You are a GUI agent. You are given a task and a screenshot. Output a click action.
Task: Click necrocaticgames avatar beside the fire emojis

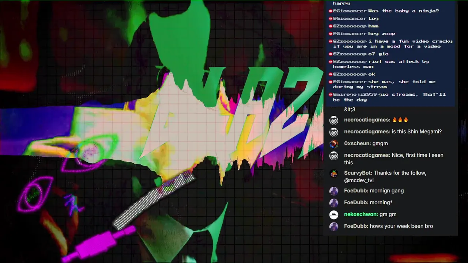point(334,120)
